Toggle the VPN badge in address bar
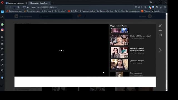Viewport: 178px width, 100px height. click(25, 7)
